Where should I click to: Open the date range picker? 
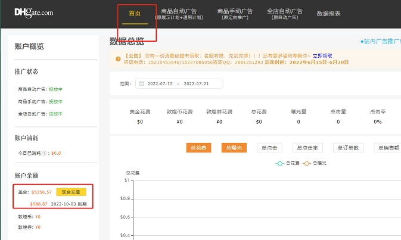click(179, 84)
